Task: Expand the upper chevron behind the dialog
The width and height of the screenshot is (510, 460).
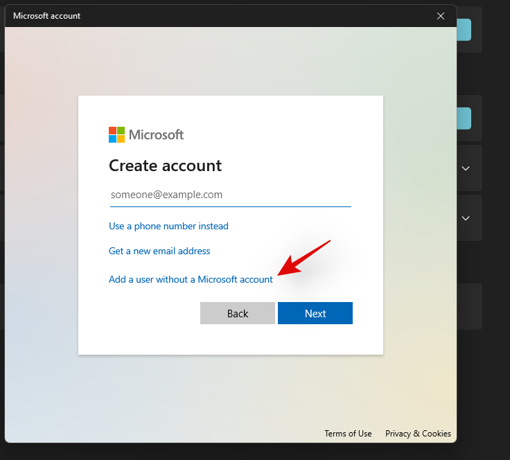Action: pyautogui.click(x=466, y=168)
